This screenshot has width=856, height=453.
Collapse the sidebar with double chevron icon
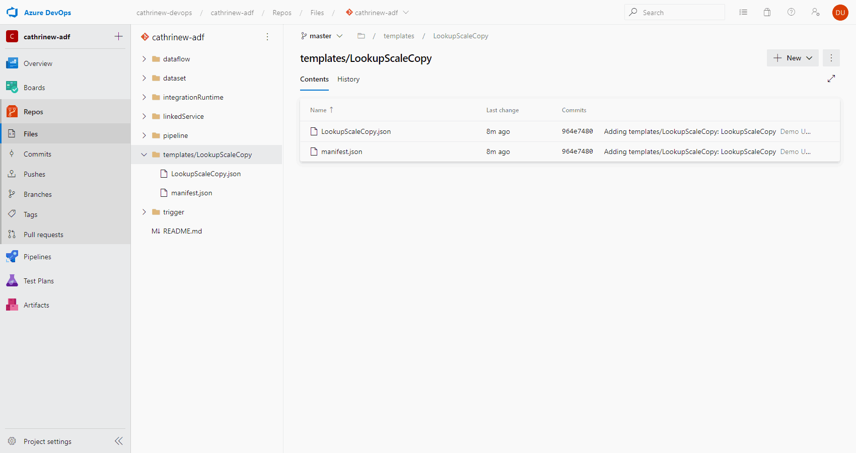click(118, 441)
